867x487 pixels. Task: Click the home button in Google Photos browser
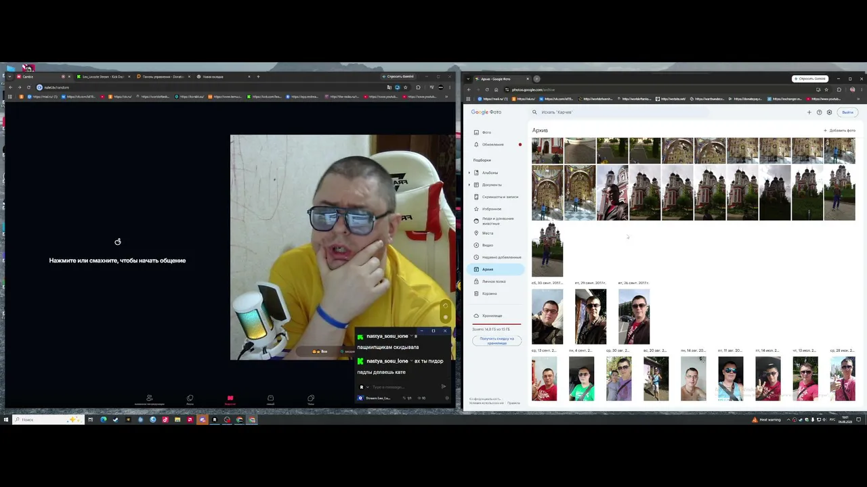click(496, 89)
